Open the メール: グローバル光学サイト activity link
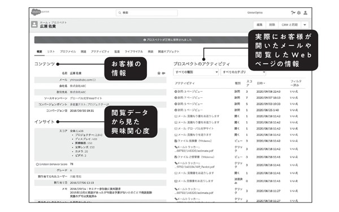This screenshot has height=212, width=339. tap(196, 128)
